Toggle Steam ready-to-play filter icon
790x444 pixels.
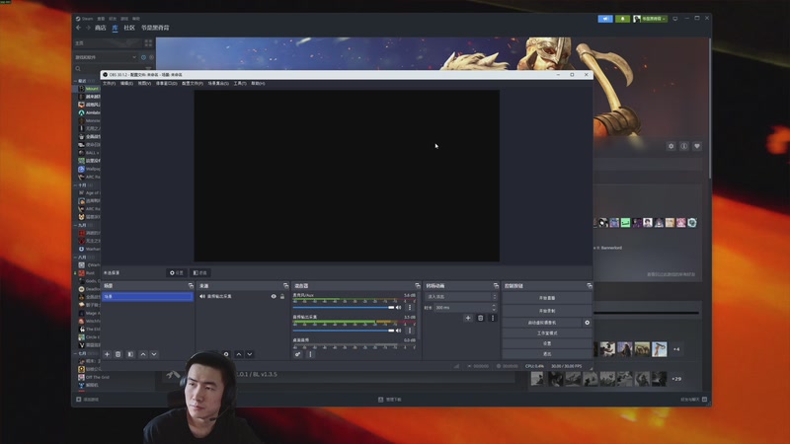point(151,57)
